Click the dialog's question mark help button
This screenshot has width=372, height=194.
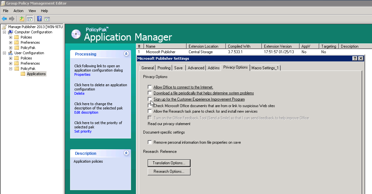355,58
